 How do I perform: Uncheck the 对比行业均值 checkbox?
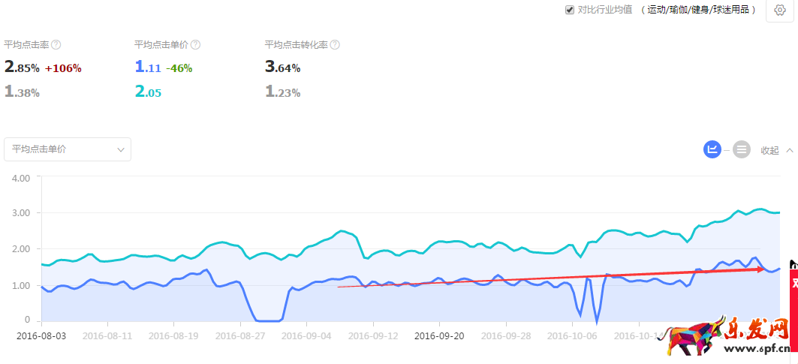click(x=570, y=10)
